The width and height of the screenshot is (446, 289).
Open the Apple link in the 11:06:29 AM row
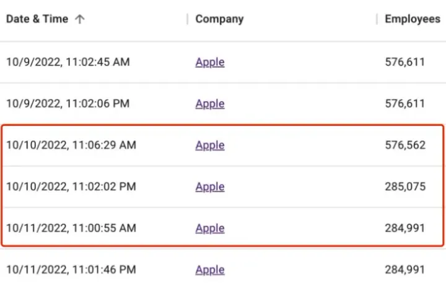[x=210, y=145]
